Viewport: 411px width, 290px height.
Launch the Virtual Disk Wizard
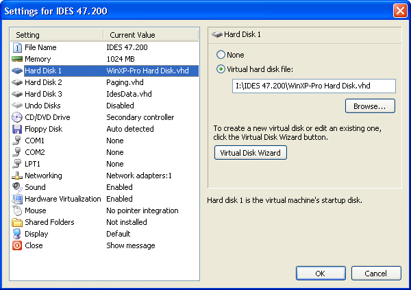[250, 153]
